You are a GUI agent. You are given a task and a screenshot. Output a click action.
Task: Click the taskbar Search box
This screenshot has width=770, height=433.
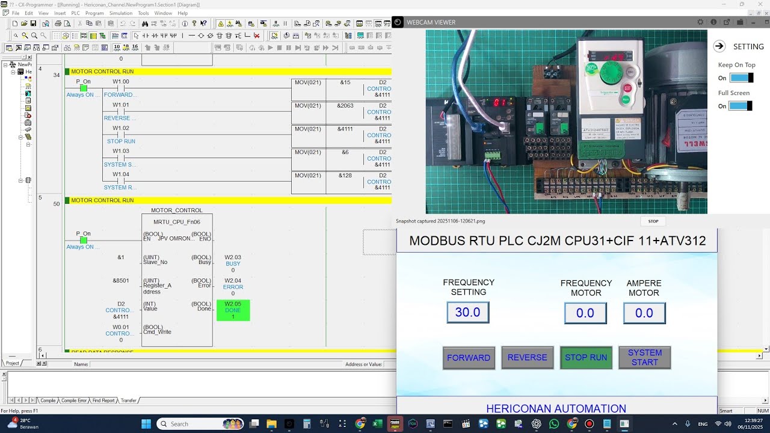(200, 424)
